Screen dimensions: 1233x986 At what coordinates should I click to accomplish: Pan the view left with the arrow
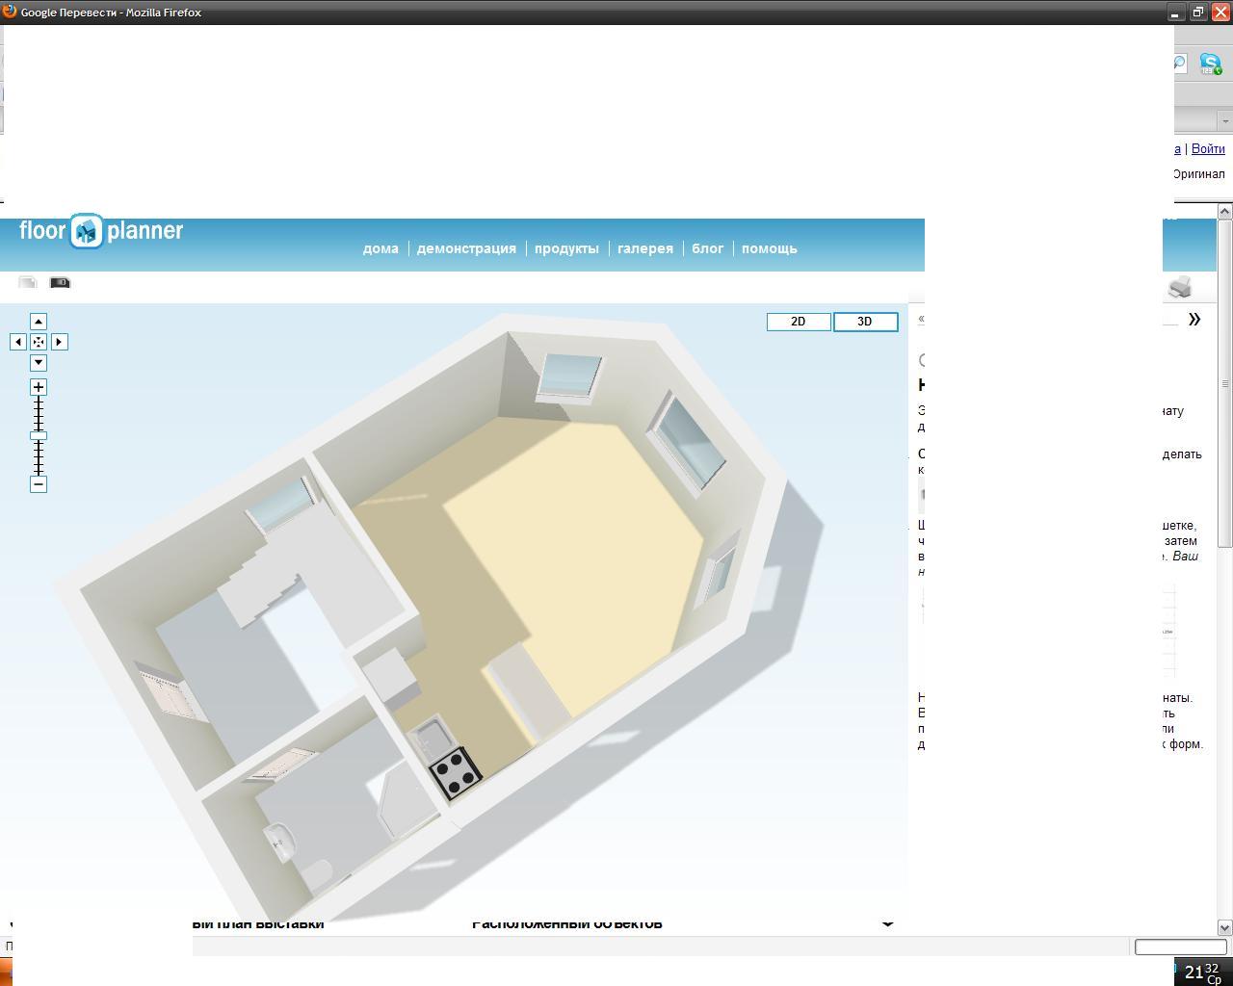(17, 342)
